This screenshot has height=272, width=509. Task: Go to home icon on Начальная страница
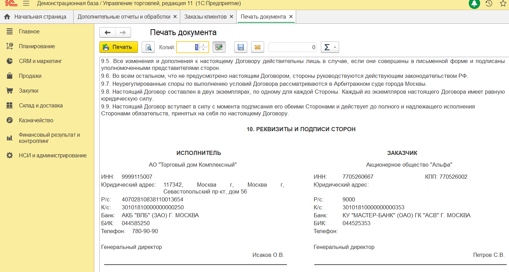7,17
